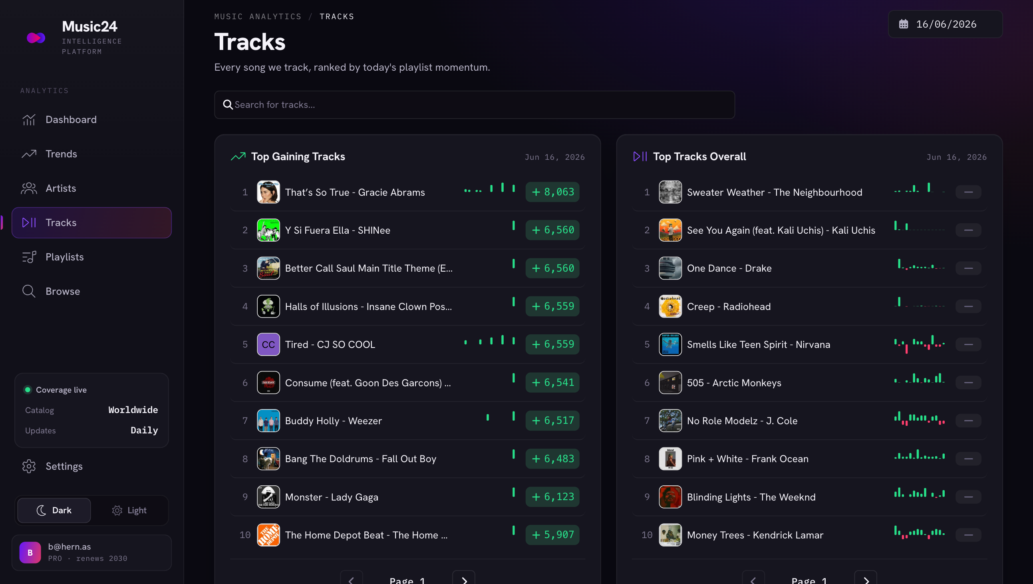Open the Artists section
Viewport: 1033px width, 584px height.
point(91,188)
